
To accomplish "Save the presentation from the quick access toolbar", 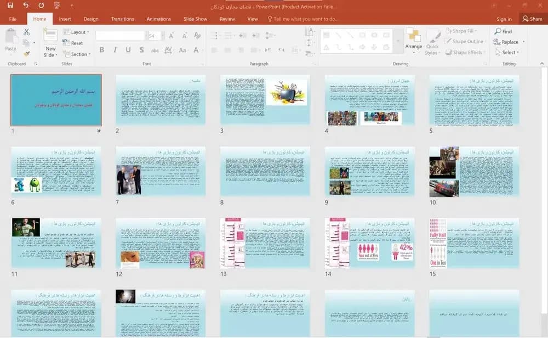I will coord(10,5).
